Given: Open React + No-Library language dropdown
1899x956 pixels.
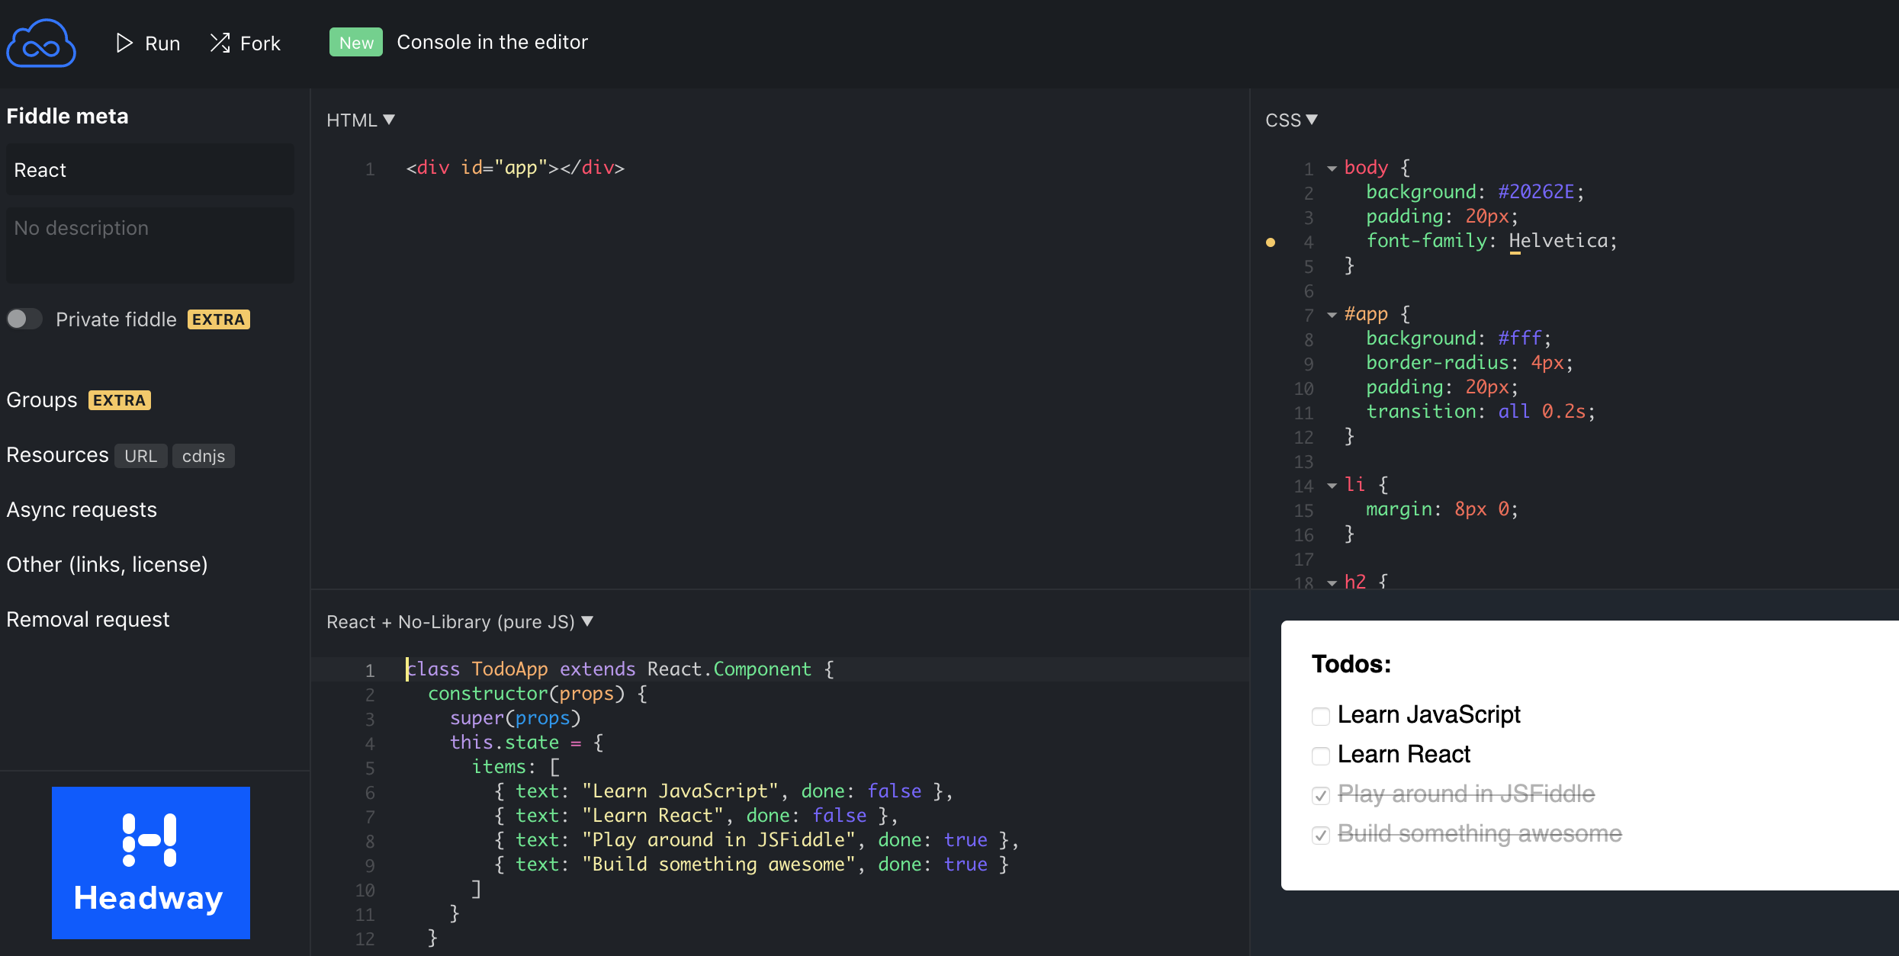Looking at the screenshot, I should [x=460, y=621].
